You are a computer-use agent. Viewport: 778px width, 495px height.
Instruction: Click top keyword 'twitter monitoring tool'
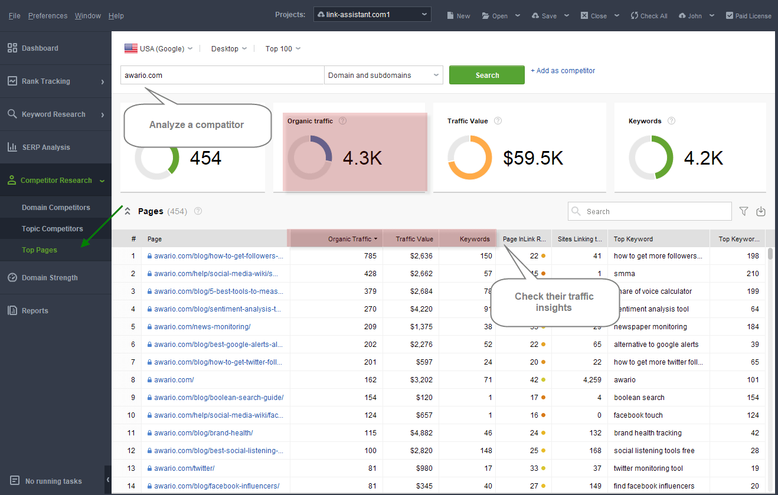[x=648, y=468]
